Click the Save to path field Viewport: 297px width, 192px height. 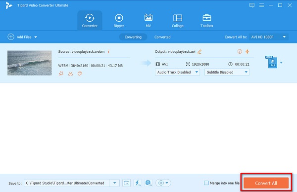coord(67,183)
